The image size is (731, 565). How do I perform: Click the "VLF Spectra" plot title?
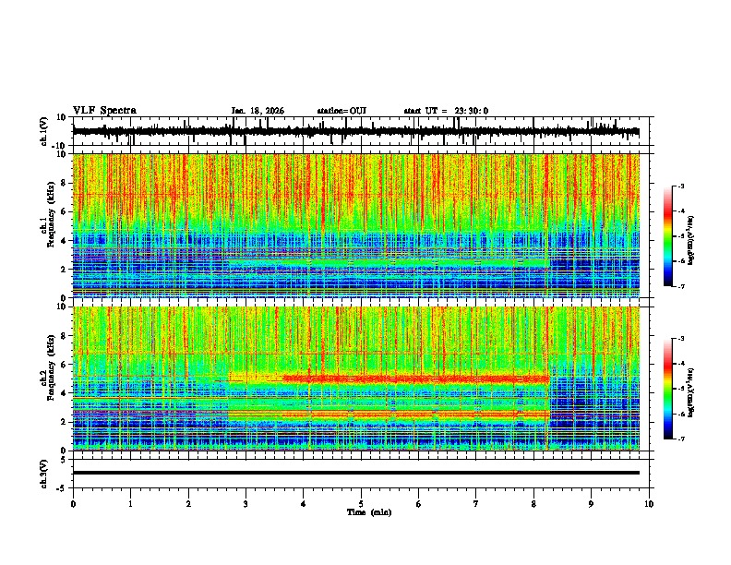tap(104, 111)
